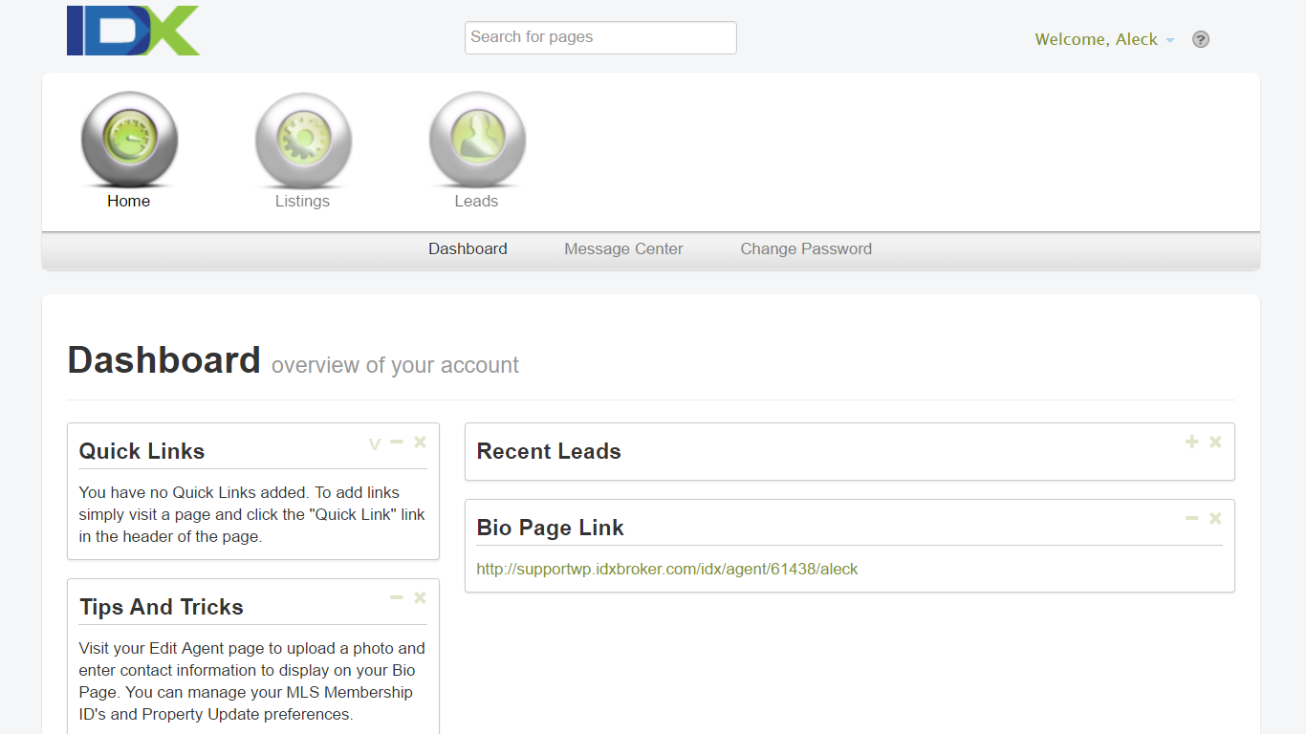Collapse the Bio Page Link widget
Screen dimensions: 1306x734
tap(1191, 517)
